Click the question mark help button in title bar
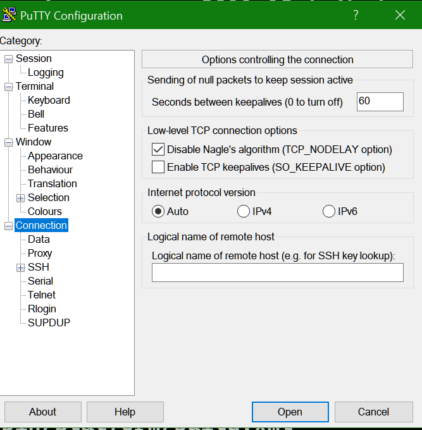This screenshot has height=430, width=422. [356, 15]
